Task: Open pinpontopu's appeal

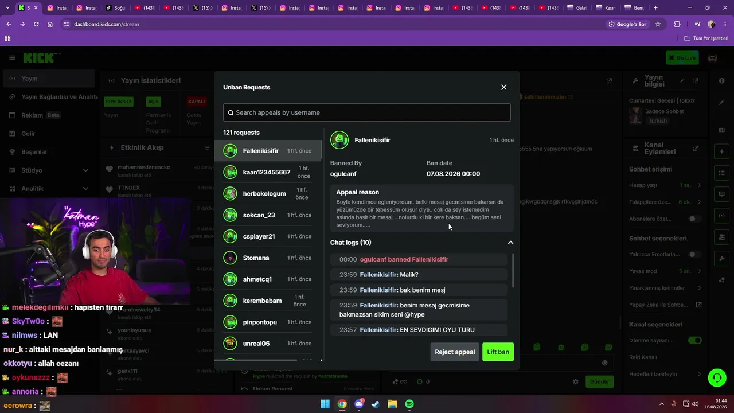Action: tap(268, 322)
